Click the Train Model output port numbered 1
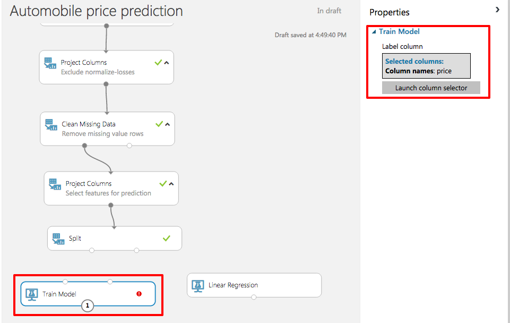Screen dimensions: 510x323 click(x=88, y=305)
